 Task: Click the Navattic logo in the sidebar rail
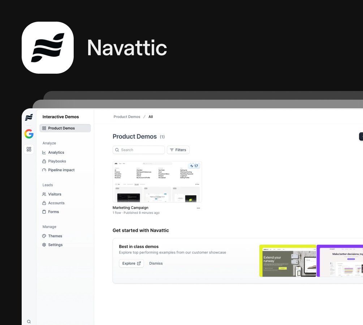click(29, 117)
